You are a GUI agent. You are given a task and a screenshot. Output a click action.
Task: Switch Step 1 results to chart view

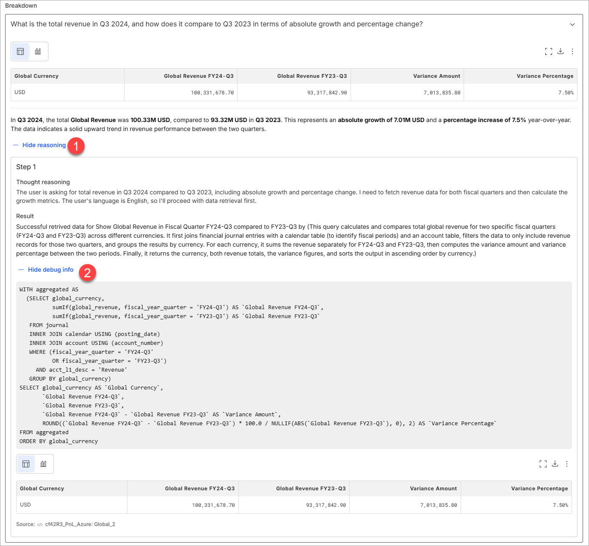[x=44, y=464]
